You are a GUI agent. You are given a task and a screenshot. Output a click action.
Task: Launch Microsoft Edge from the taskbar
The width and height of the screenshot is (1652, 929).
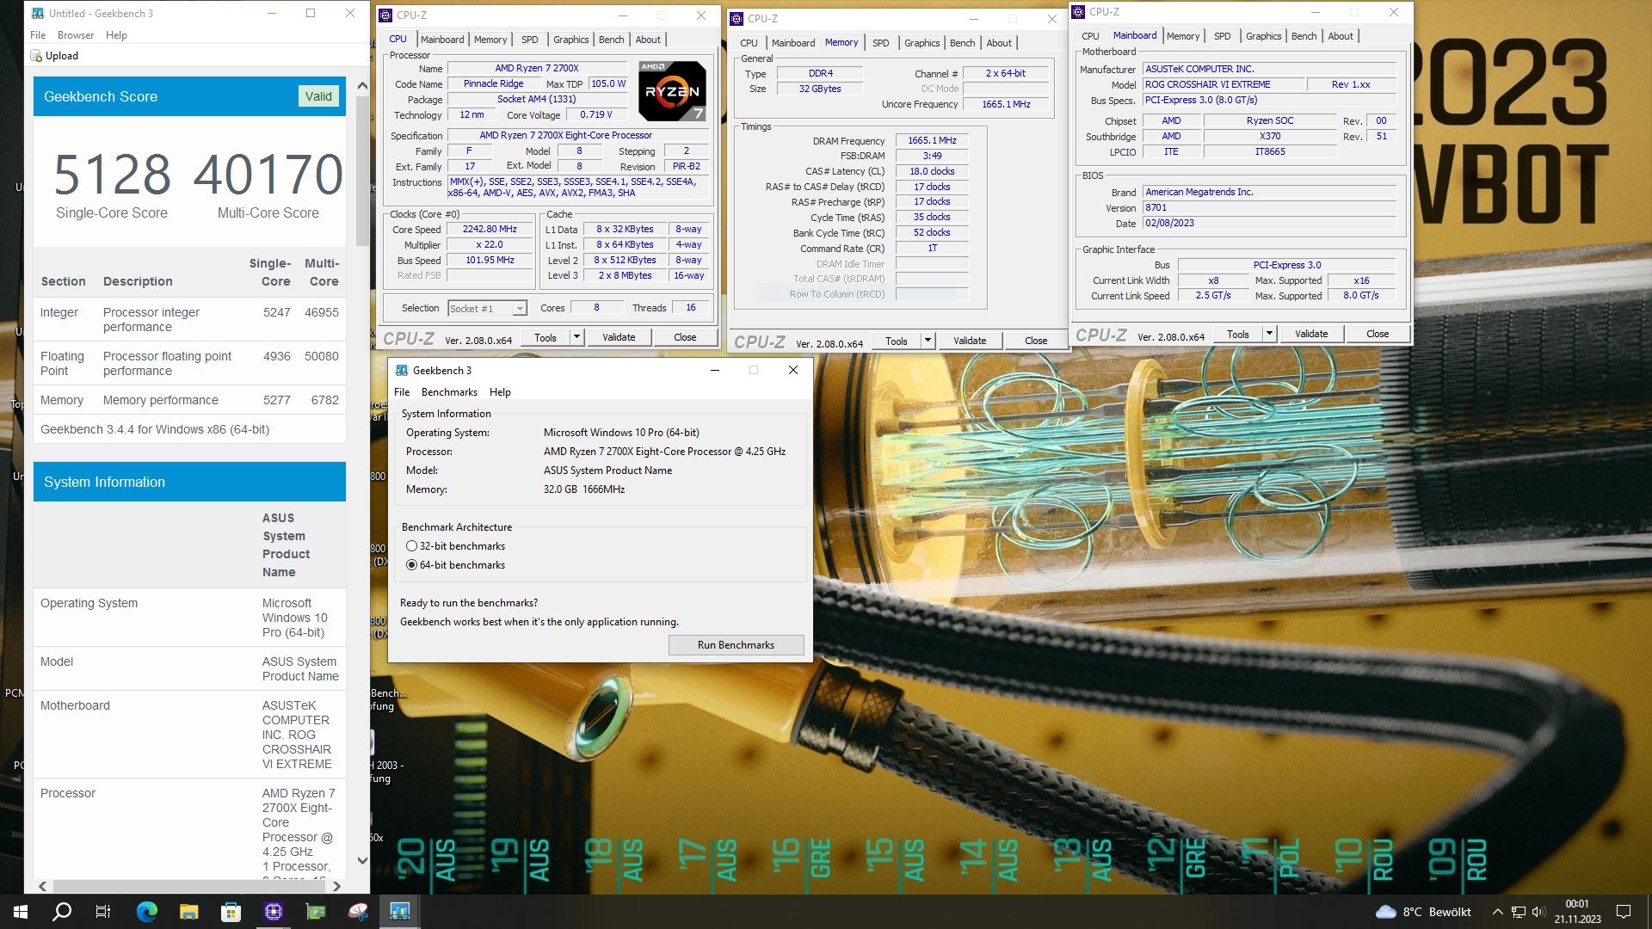[x=146, y=912]
